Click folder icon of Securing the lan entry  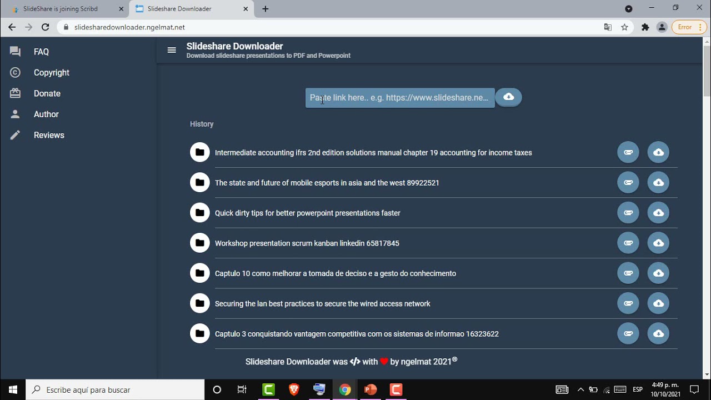200,303
